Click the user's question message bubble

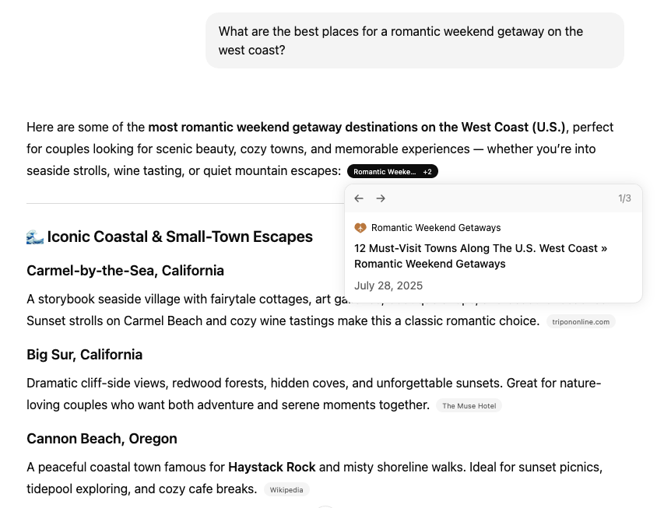414,40
